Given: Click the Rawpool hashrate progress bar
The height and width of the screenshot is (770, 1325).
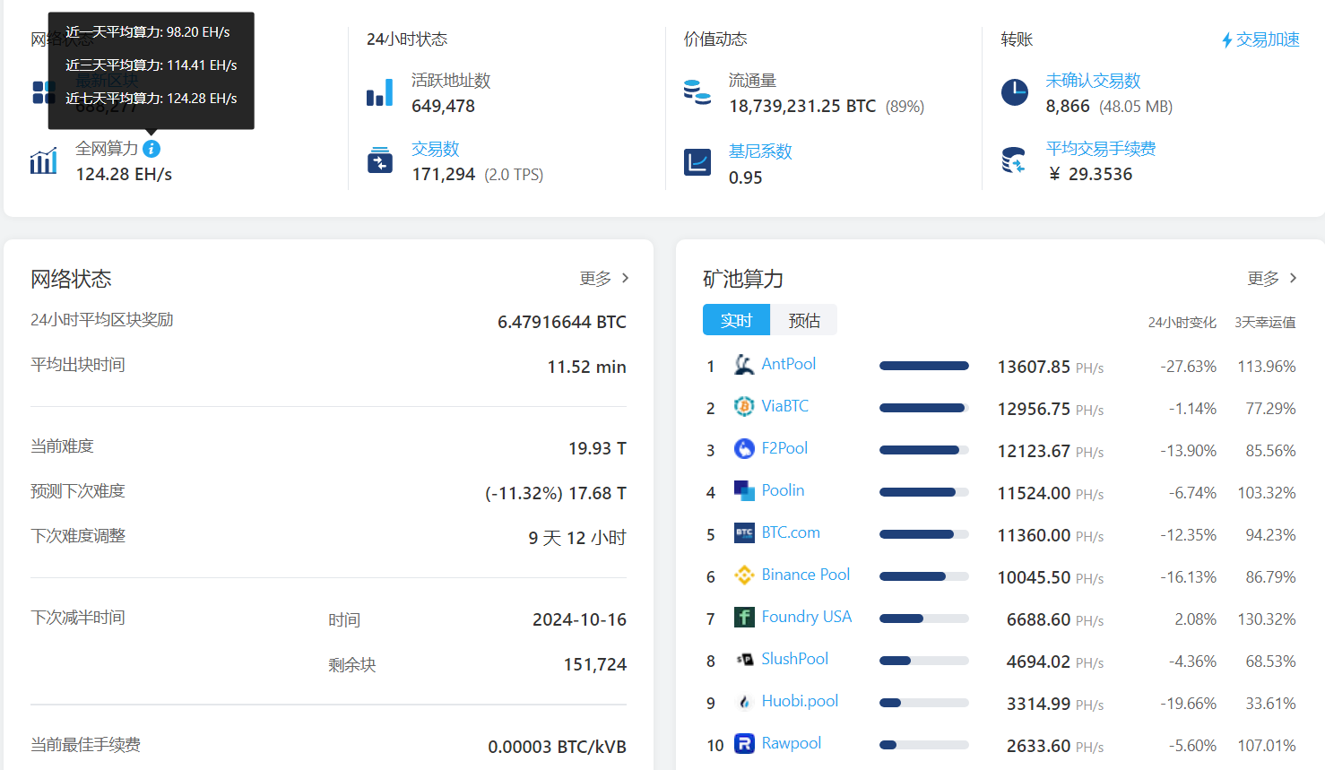Looking at the screenshot, I should coord(924,745).
